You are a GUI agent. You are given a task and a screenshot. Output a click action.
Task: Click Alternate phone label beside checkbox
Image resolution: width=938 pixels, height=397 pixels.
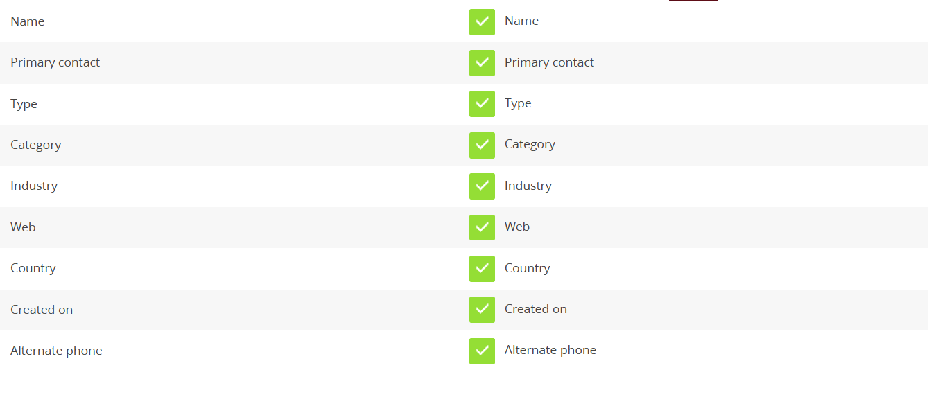(550, 350)
